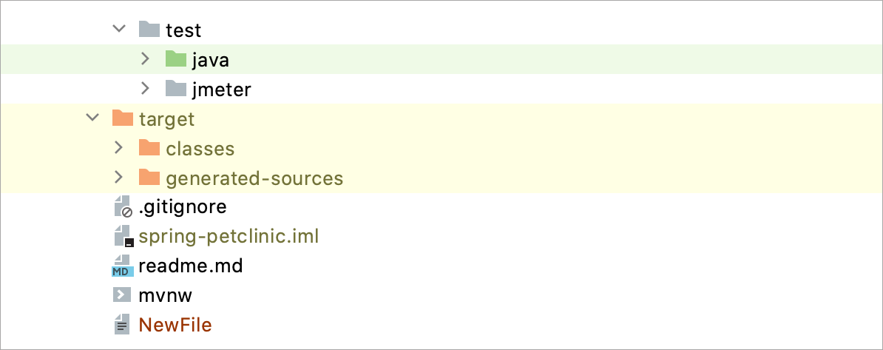
Task: Select the spring-petclinic.iml file name
Action: [228, 237]
